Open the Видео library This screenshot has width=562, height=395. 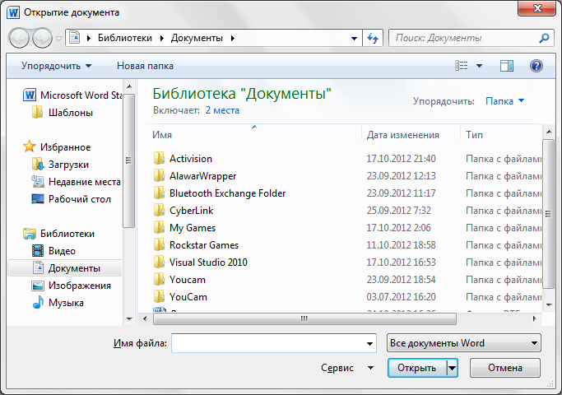[x=53, y=251]
